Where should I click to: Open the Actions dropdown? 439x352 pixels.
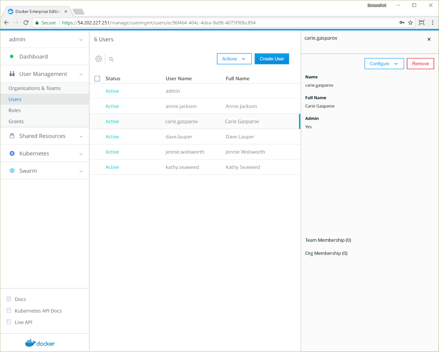point(234,59)
